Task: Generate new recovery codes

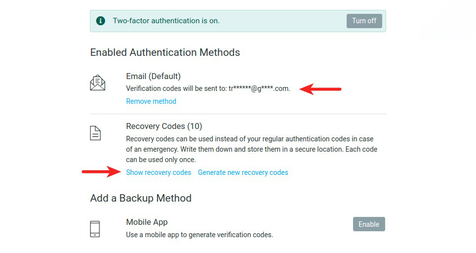Action: [243, 172]
